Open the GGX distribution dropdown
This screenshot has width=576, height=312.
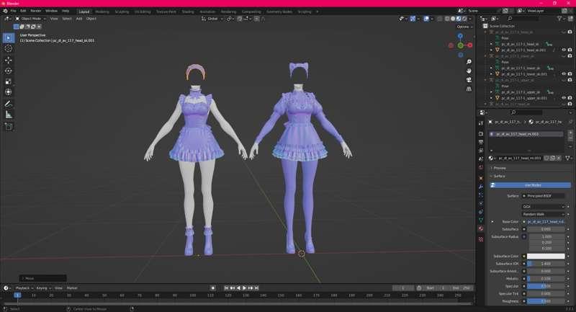click(544, 207)
